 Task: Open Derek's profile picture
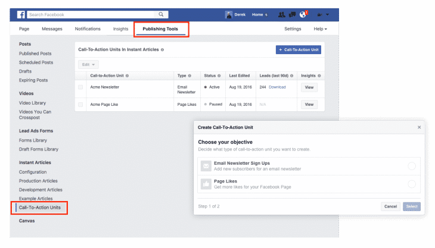click(x=229, y=15)
